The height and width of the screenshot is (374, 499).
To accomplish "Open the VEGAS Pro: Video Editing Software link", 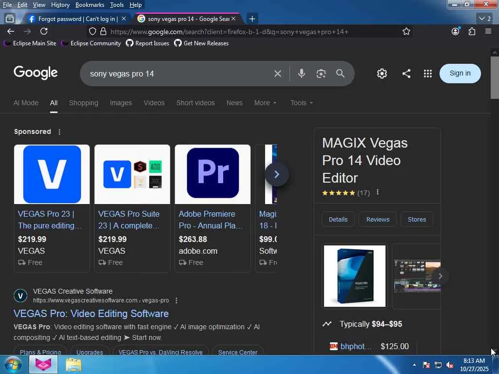I will (x=91, y=314).
